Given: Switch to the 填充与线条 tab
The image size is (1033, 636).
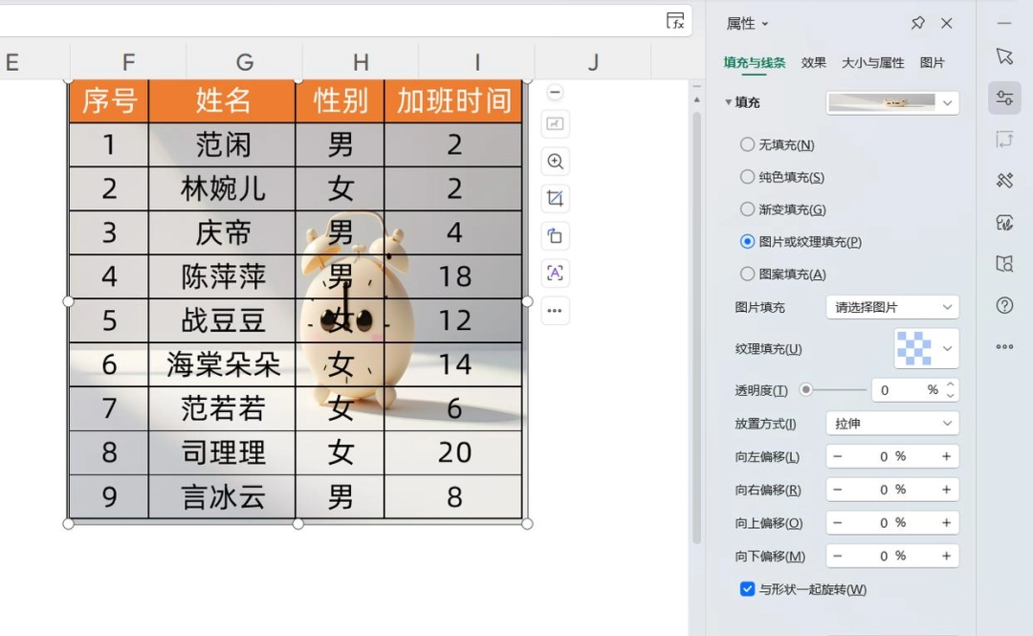Looking at the screenshot, I should pyautogui.click(x=755, y=62).
